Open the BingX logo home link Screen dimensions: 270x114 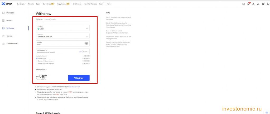6,4
